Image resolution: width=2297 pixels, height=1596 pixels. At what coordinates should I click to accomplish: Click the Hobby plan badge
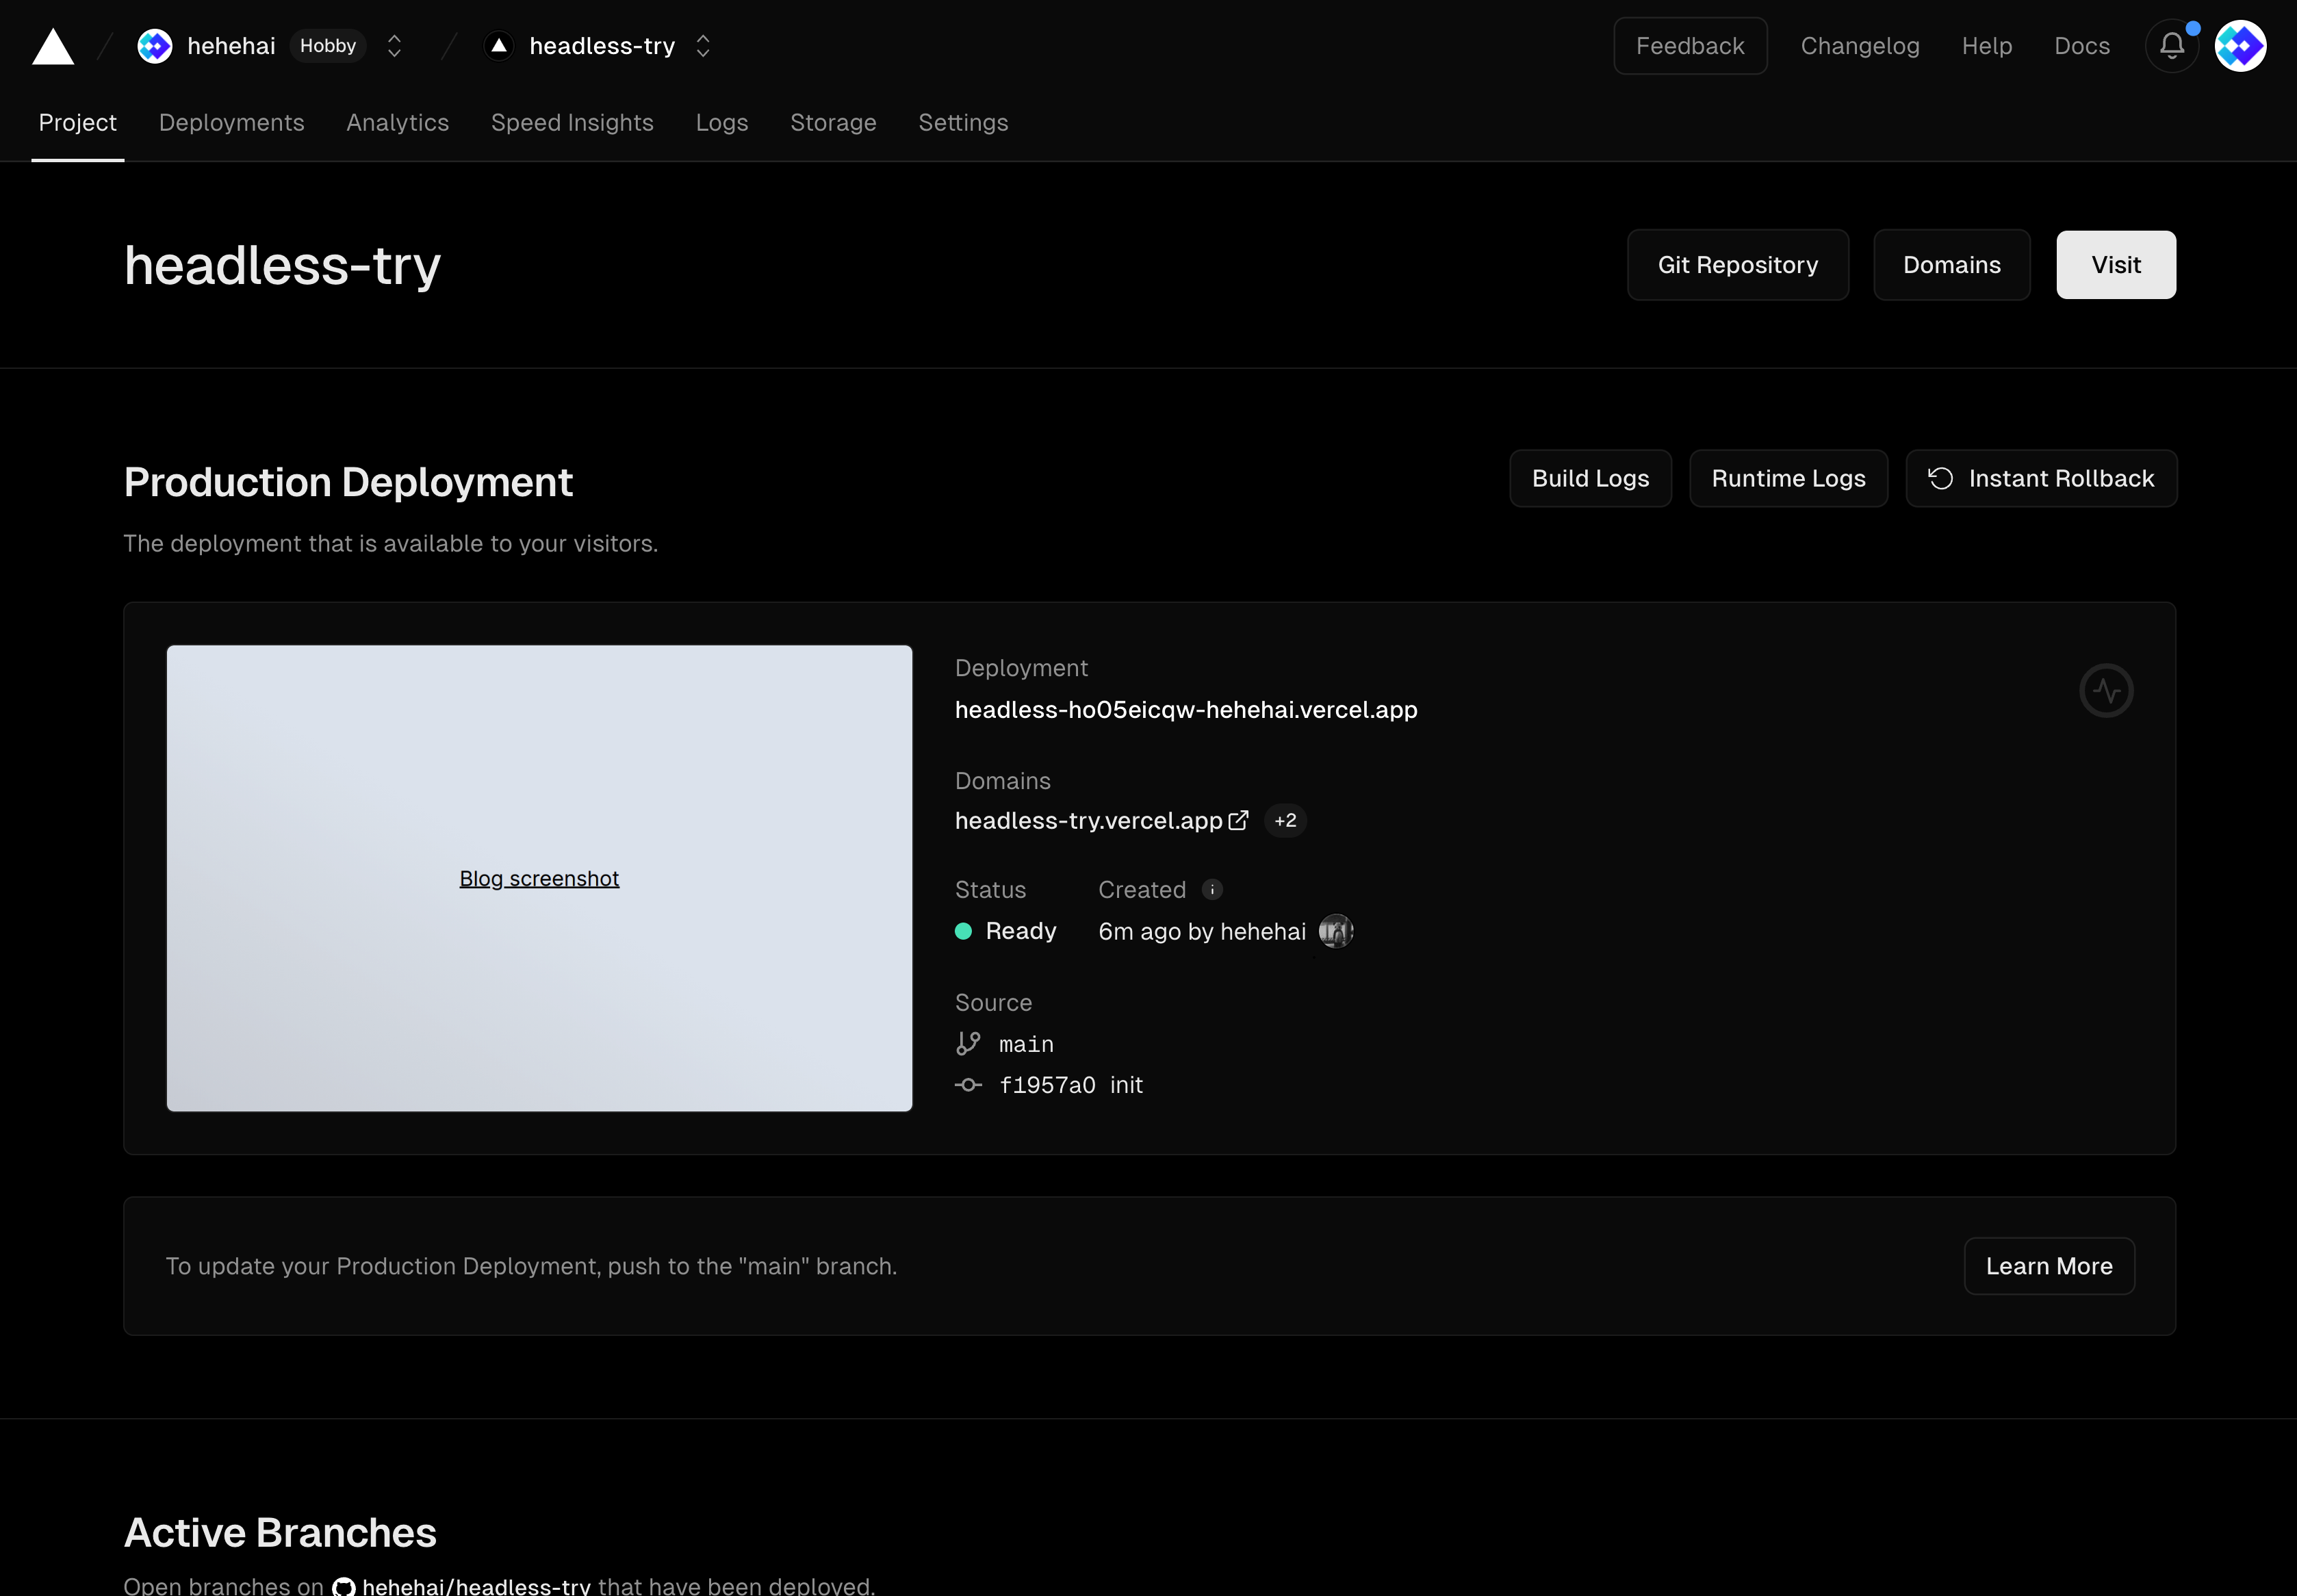point(328,46)
